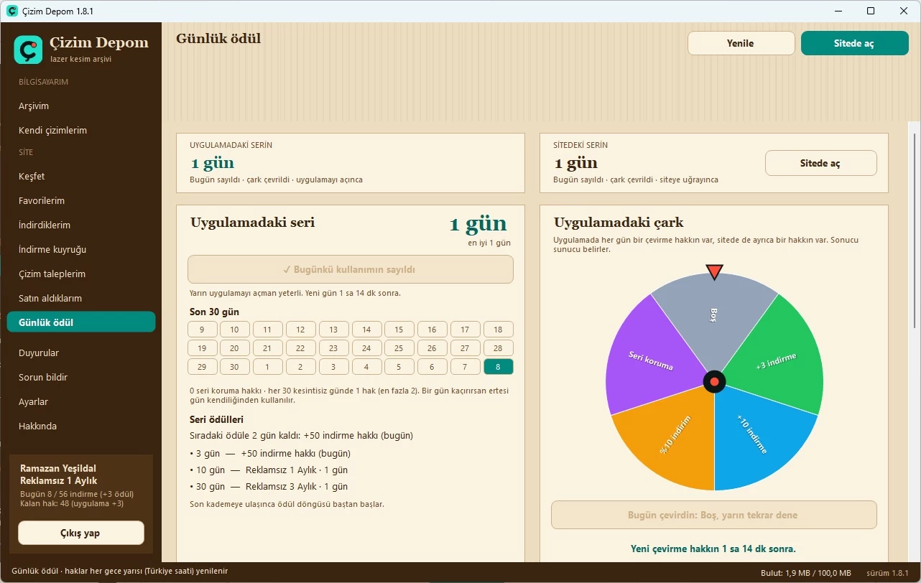Click the Yenile button
The width and height of the screenshot is (921, 583).
click(741, 43)
